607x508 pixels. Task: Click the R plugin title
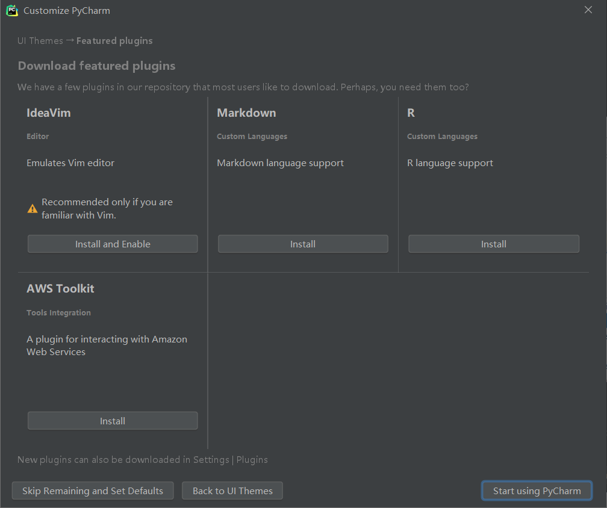point(411,113)
